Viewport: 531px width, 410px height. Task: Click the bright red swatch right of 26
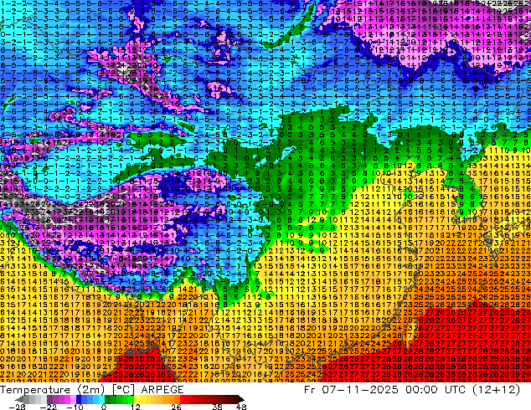coord(183,399)
